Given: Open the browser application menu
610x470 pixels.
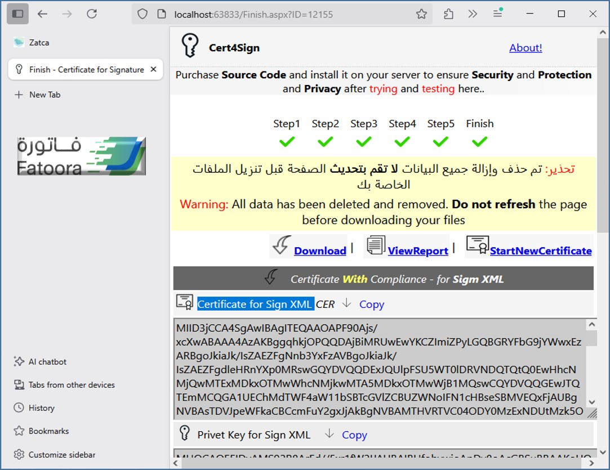Looking at the screenshot, I should pos(497,14).
